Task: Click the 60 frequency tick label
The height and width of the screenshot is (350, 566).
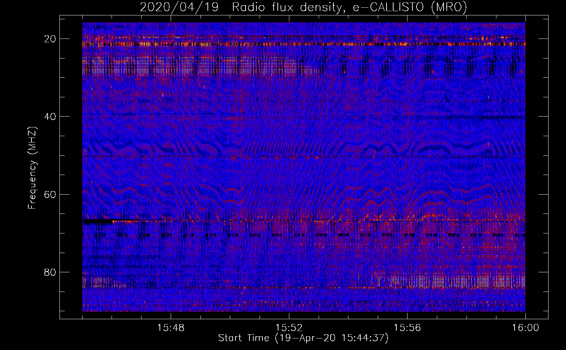Action: coord(50,194)
